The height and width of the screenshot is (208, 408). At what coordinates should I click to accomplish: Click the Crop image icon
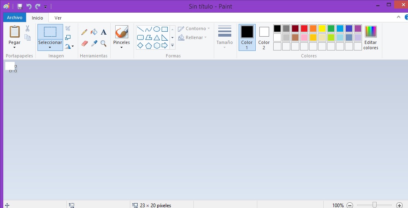pos(68,28)
